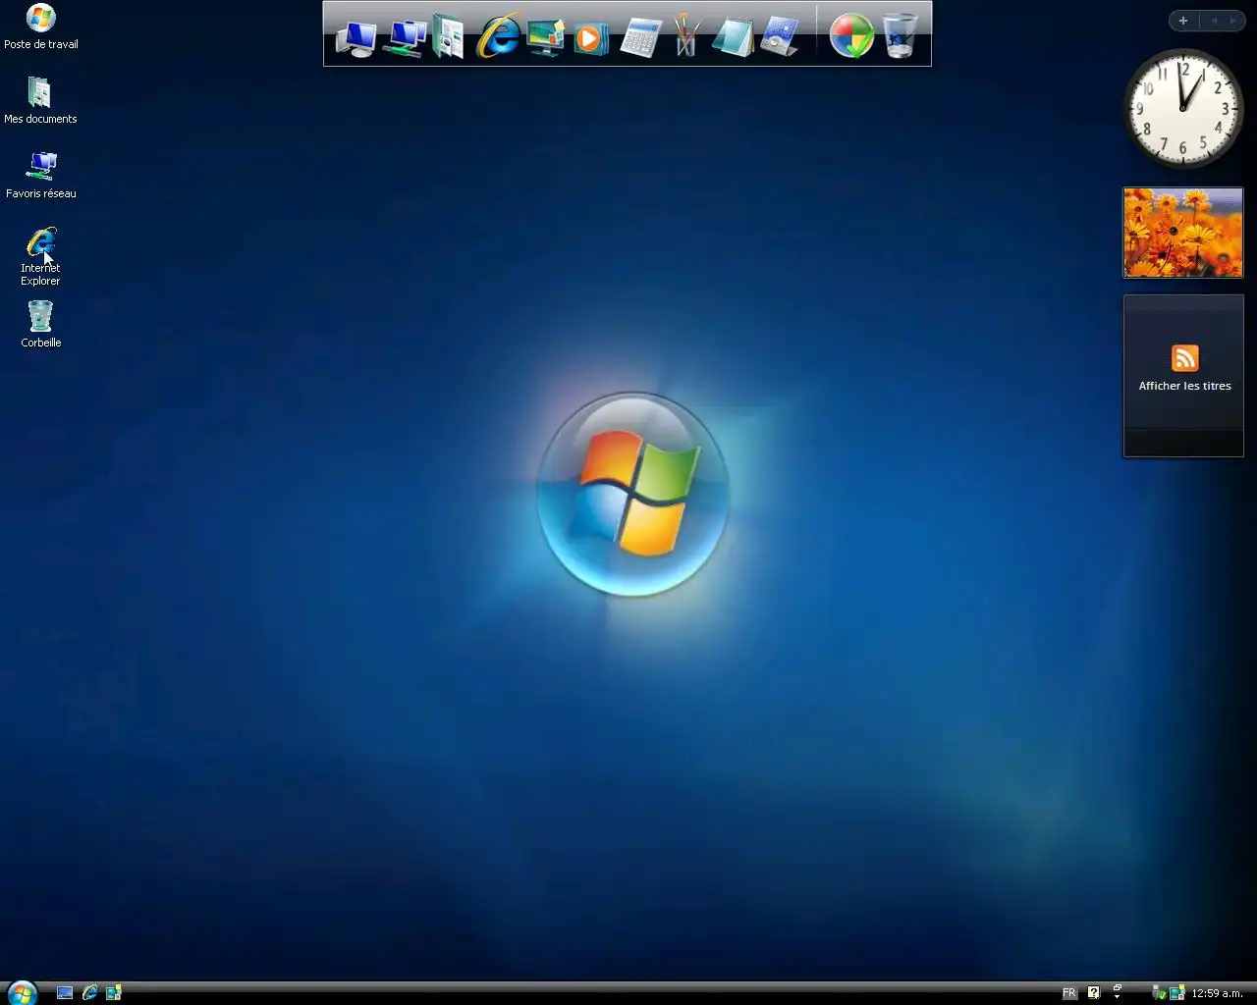Screen dimensions: 1257x1005
Task: Click the orange flowers slideshow gadget
Action: click(x=1183, y=233)
